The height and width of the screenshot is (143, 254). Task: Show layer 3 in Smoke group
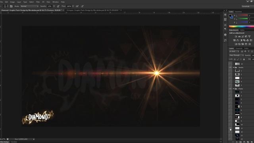click(x=230, y=78)
